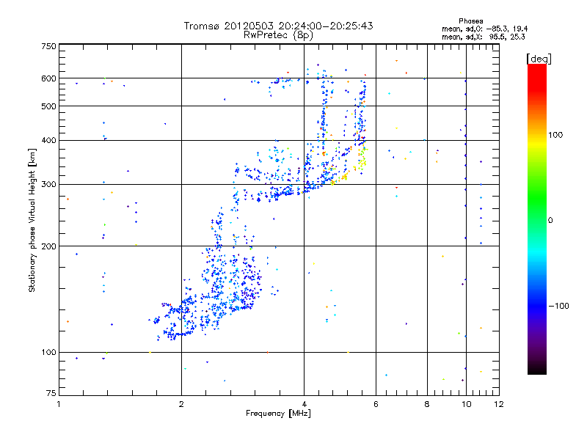Click the x-axis tick label '8'
Screen dimensions: 587x440
click(427, 404)
